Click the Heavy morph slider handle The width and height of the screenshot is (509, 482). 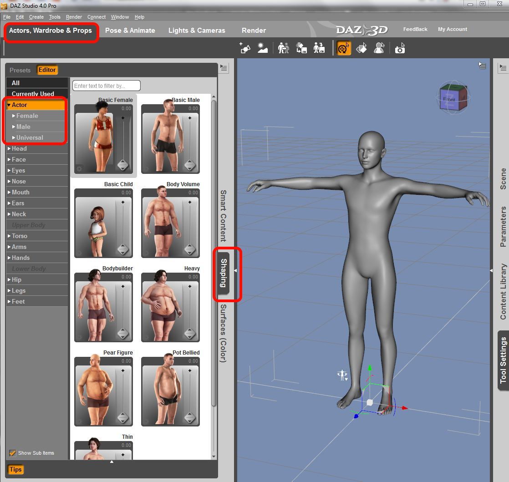[x=189, y=334]
